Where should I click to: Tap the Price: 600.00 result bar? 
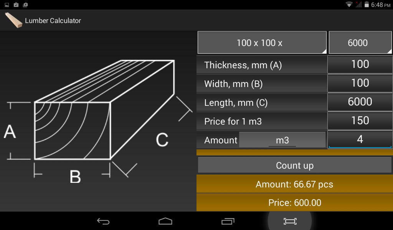(294, 202)
